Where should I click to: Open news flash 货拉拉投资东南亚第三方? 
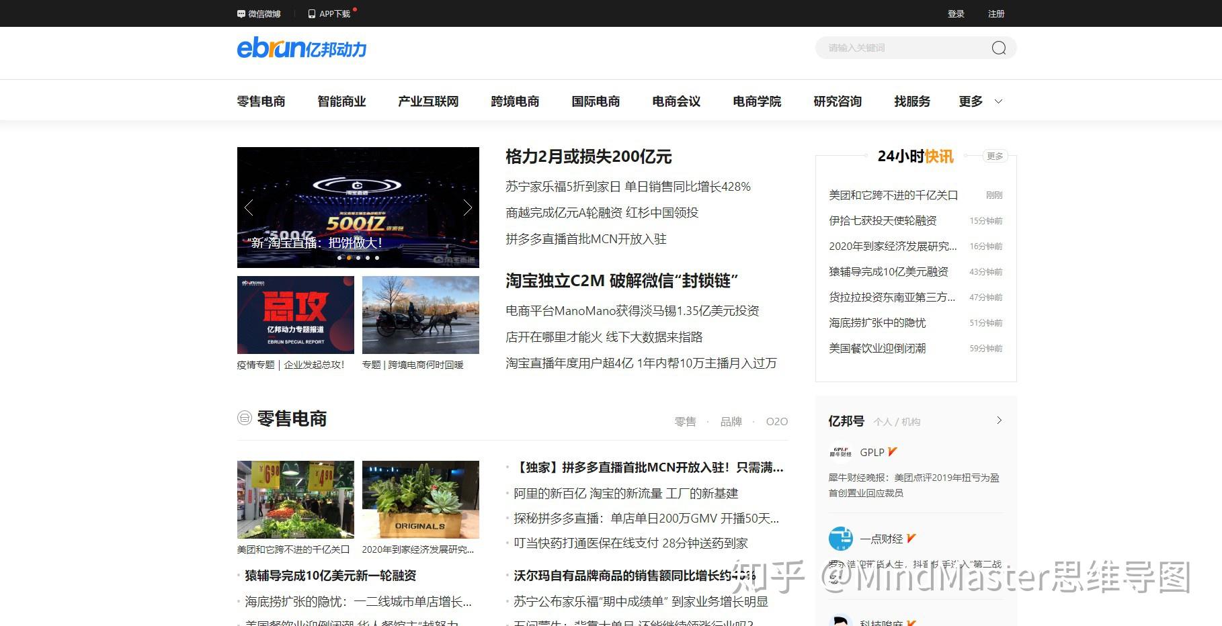point(892,297)
